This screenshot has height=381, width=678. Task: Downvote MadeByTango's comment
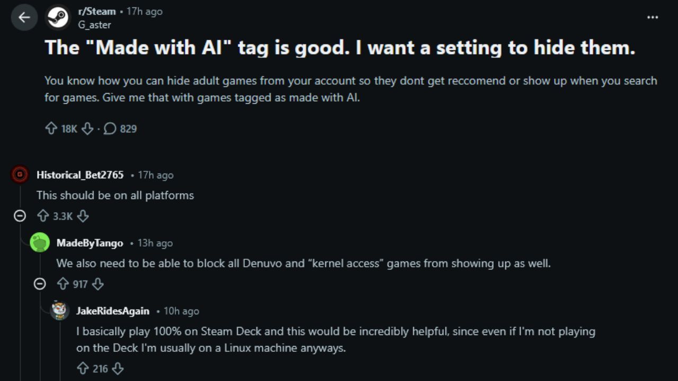pos(98,284)
